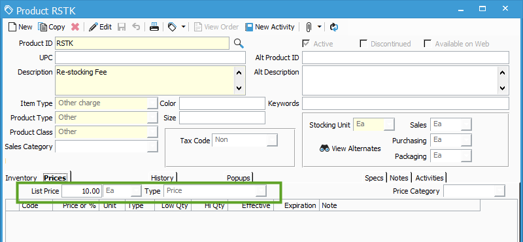Click the Copy product icon
The width and height of the screenshot is (523, 242).
[42, 27]
